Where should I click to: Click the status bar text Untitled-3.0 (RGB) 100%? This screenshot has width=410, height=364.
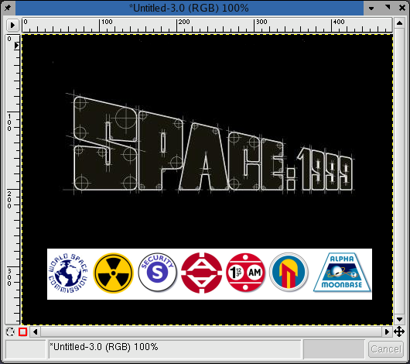pos(104,347)
